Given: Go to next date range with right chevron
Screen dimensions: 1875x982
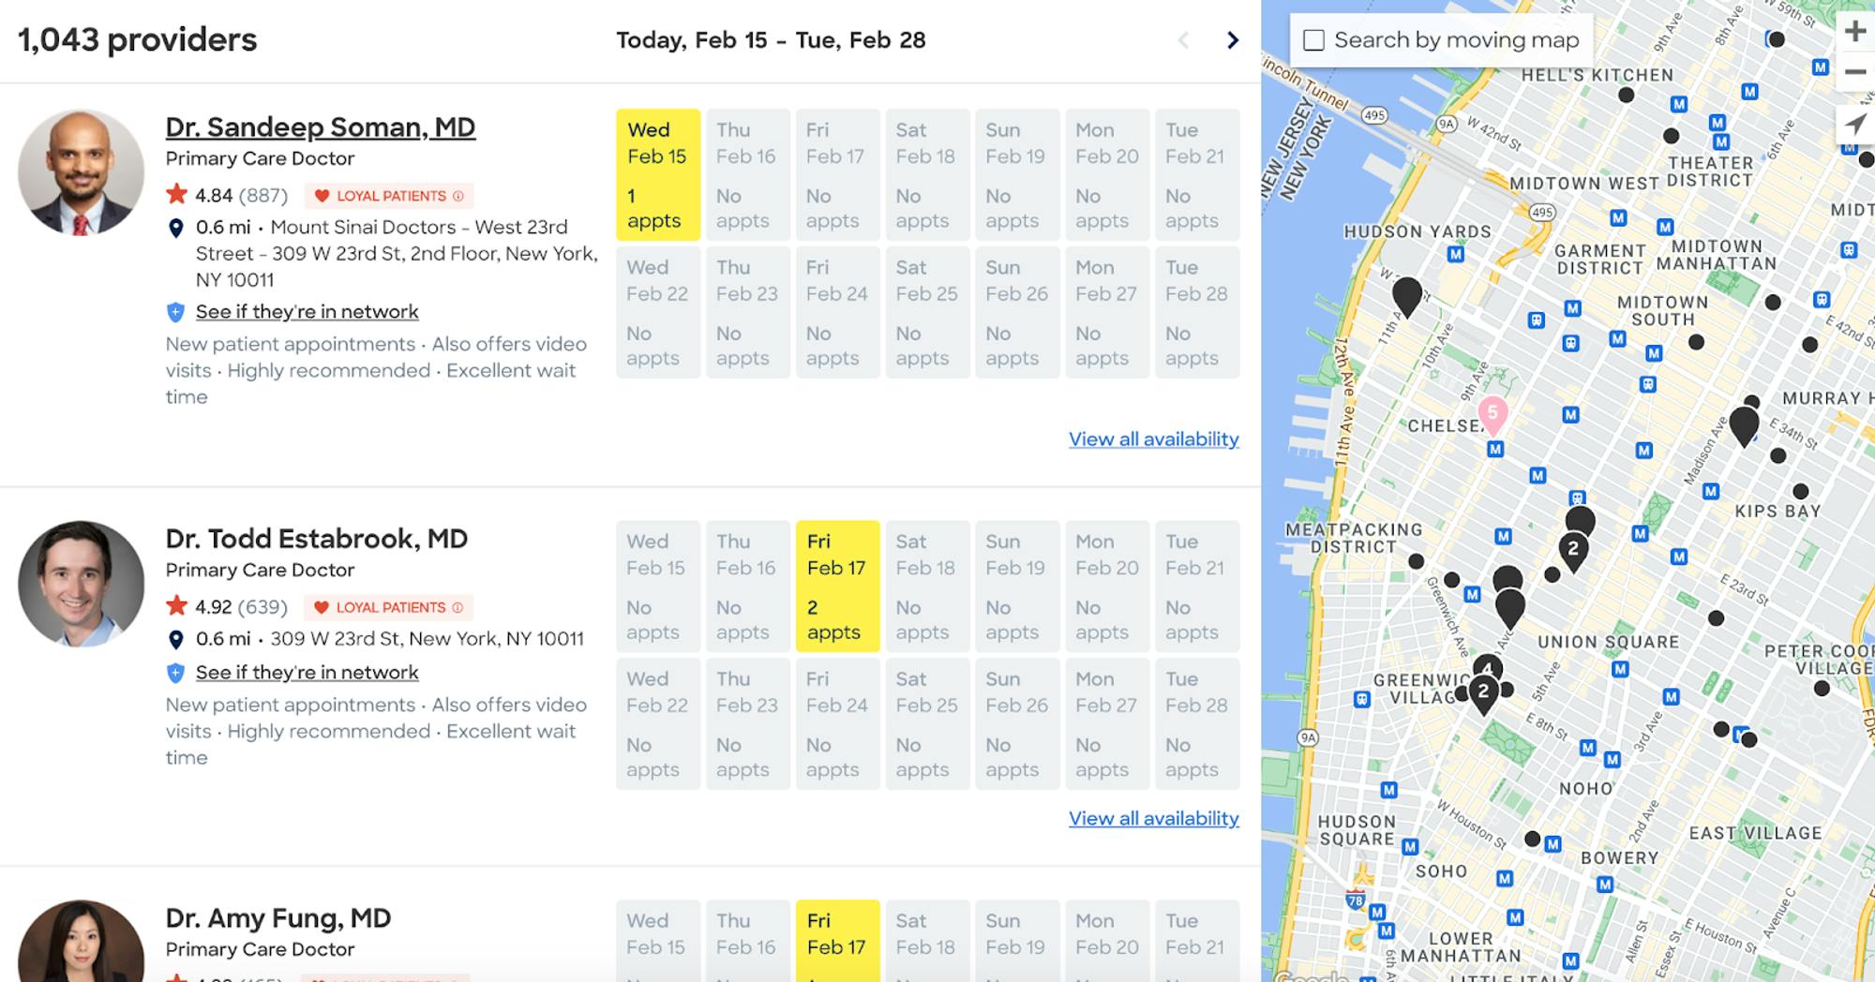Looking at the screenshot, I should (x=1233, y=40).
